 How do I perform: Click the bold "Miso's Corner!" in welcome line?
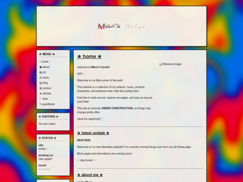[x=100, y=67]
